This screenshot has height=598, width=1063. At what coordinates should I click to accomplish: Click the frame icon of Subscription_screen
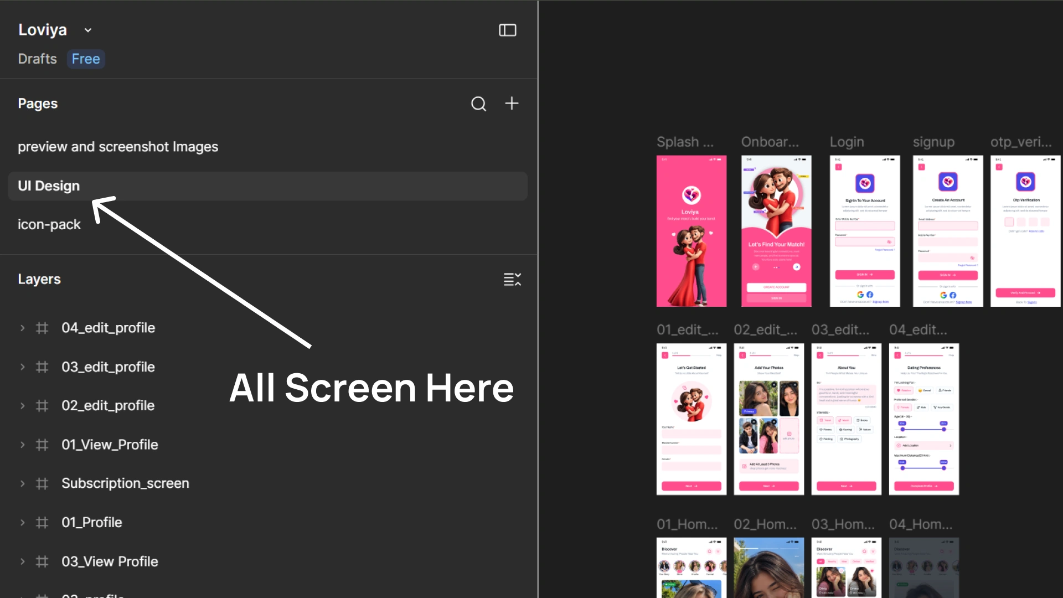42,483
